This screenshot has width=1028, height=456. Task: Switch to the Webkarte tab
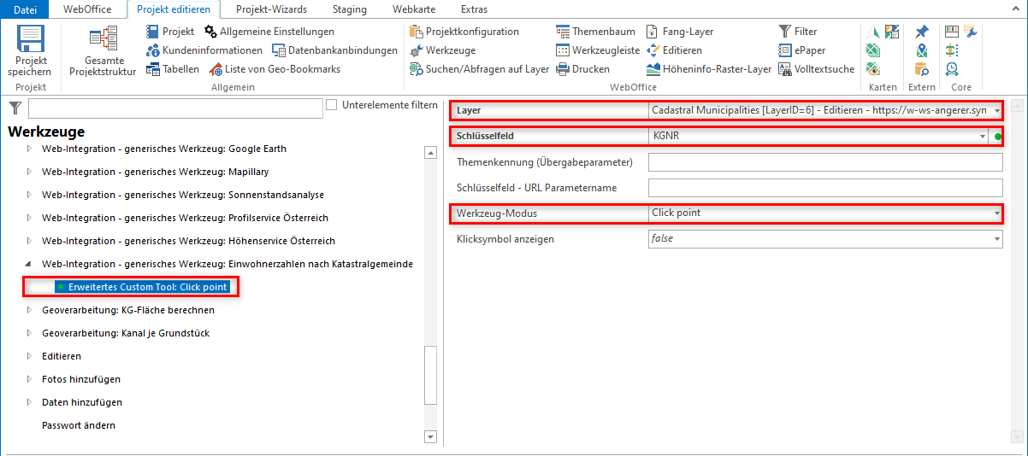[x=414, y=9]
